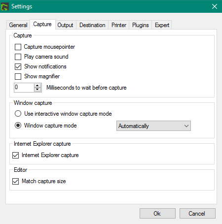The width and height of the screenshot is (222, 224).
Task: Discard changes with Cancel button
Action: coord(197,214)
